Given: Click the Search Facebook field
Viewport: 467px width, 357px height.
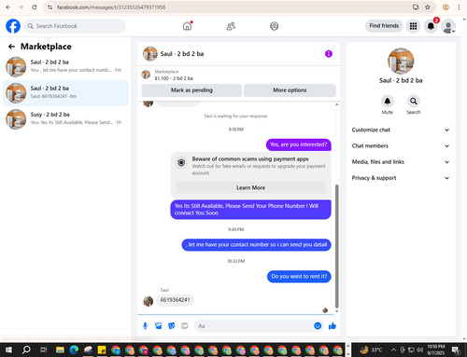Looking at the screenshot, I should pos(75,26).
